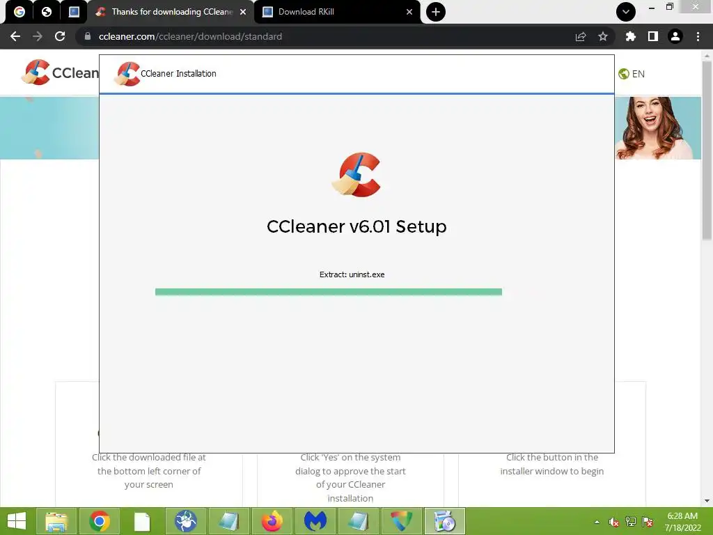713x535 pixels.
Task: Open Malwarebytes from the taskbar
Action: click(x=315, y=521)
